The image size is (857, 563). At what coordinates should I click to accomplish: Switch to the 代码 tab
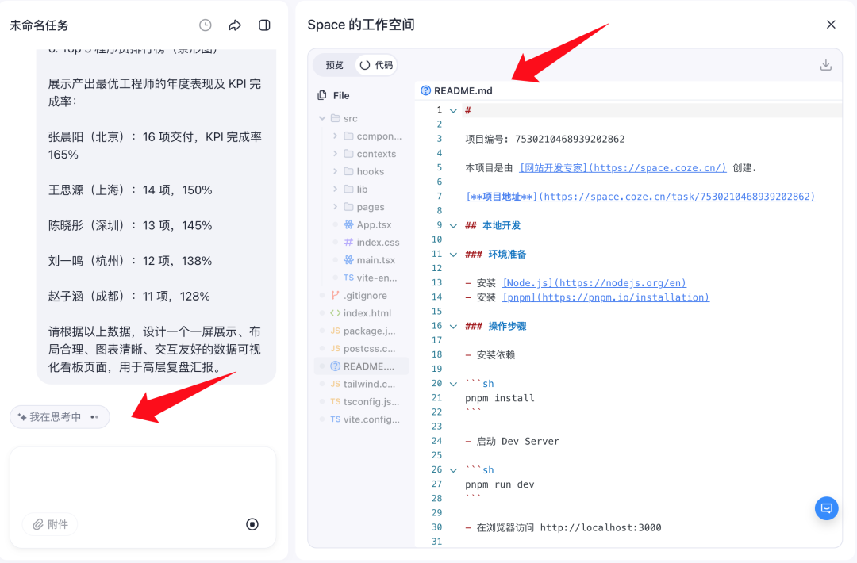tap(377, 65)
